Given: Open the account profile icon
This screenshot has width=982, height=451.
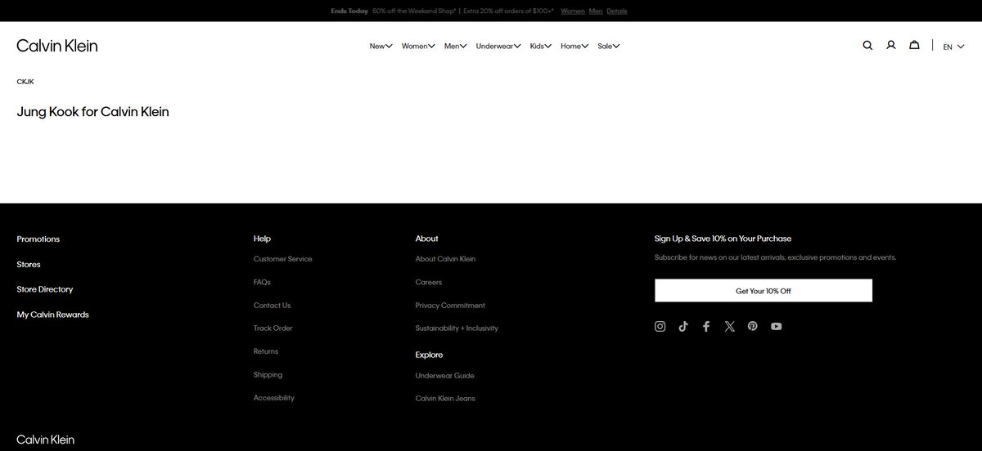Looking at the screenshot, I should coord(891,46).
